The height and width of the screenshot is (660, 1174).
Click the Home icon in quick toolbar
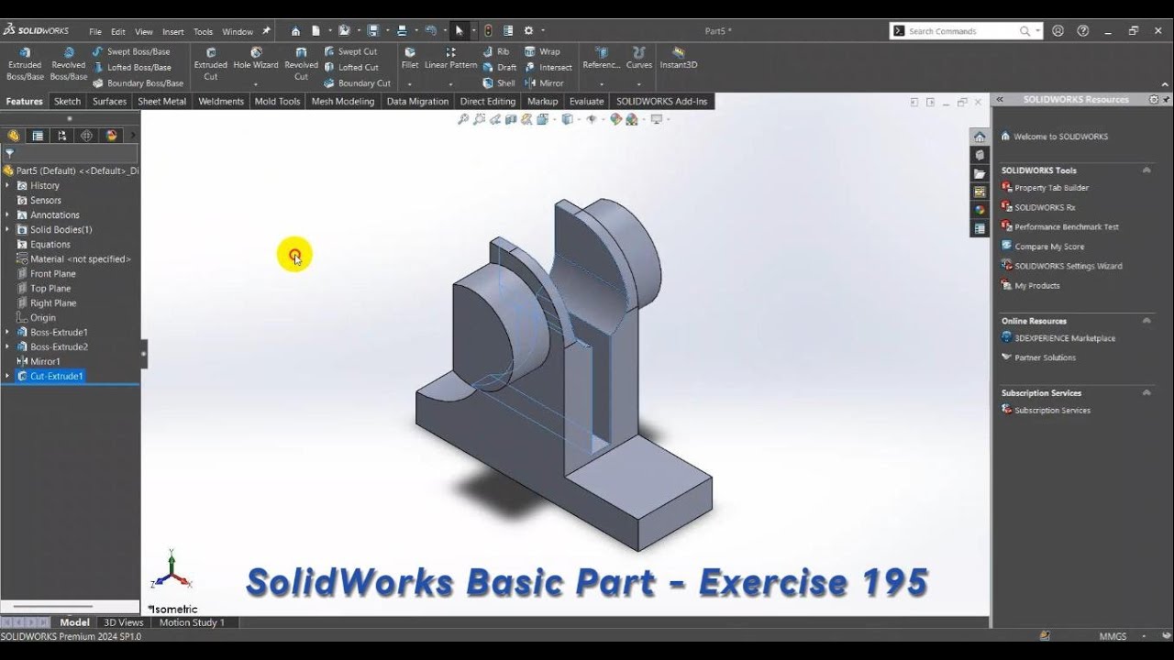(x=295, y=30)
